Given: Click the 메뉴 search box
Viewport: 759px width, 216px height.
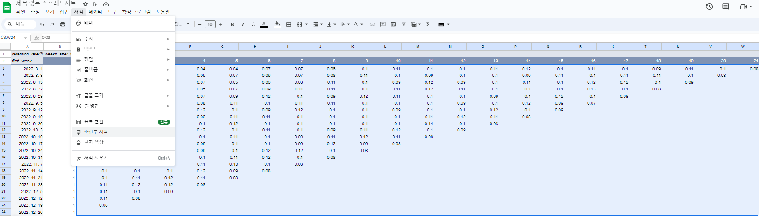Looking at the screenshot, I should tap(20, 24).
